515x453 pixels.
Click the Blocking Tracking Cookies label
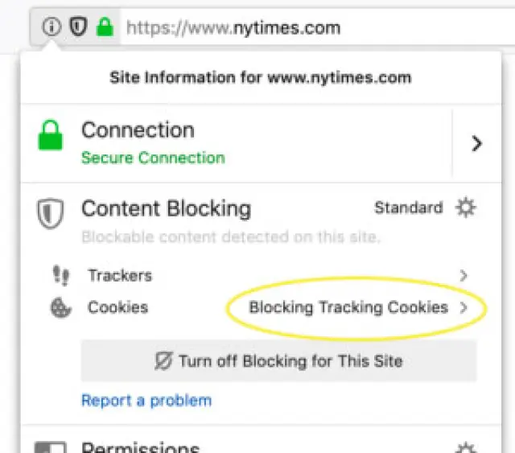pyautogui.click(x=348, y=307)
